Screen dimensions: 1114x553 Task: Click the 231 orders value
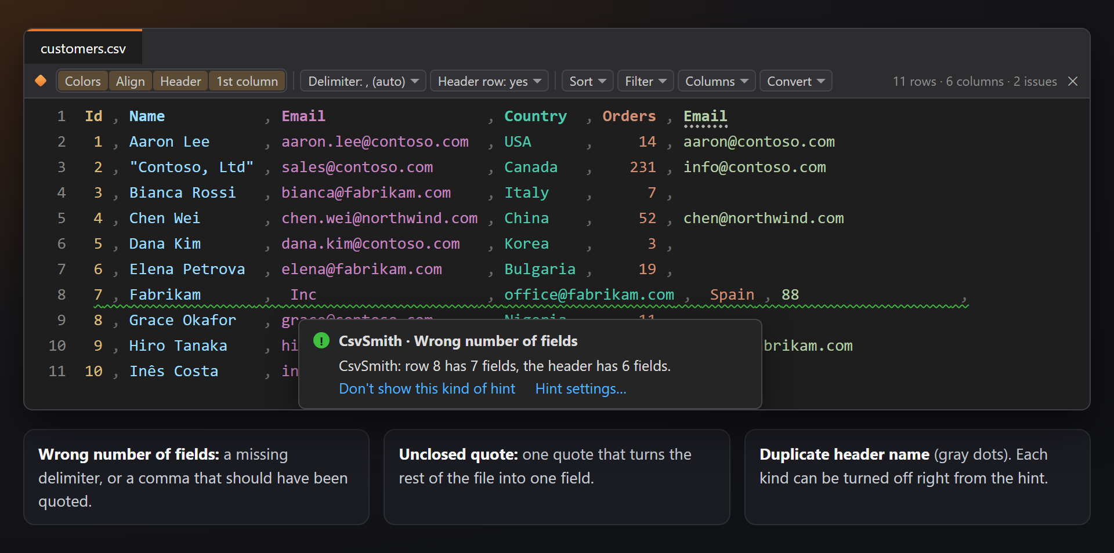point(643,167)
